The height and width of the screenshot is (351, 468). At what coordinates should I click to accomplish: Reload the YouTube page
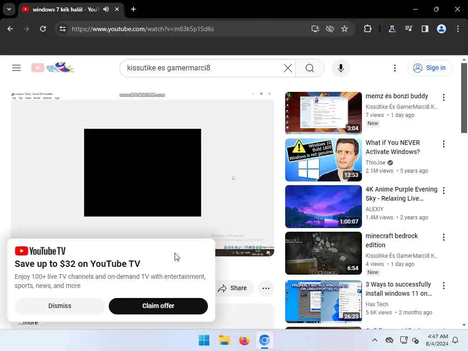coord(43,29)
